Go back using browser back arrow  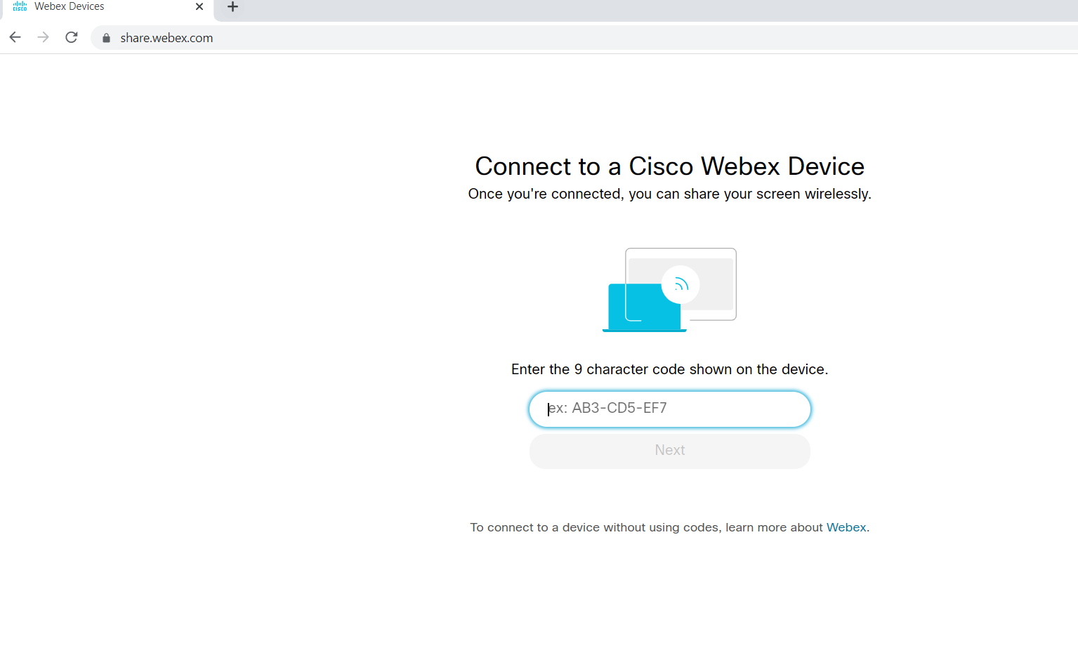click(x=15, y=37)
